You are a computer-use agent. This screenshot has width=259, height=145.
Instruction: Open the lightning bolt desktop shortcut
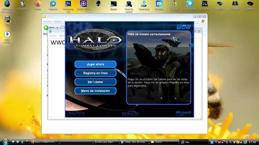pos(7,37)
